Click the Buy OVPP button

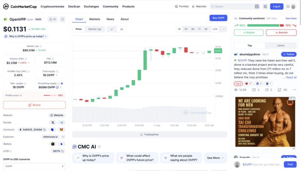click(218, 18)
